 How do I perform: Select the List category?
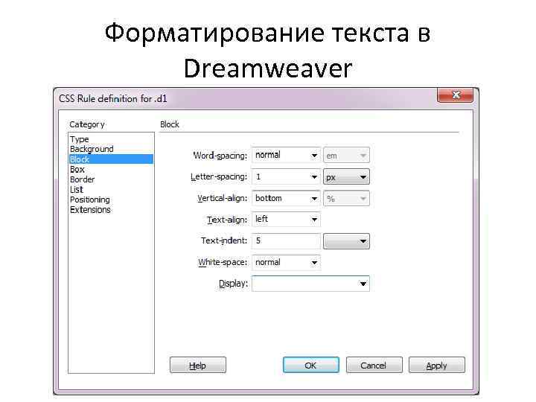click(x=77, y=189)
